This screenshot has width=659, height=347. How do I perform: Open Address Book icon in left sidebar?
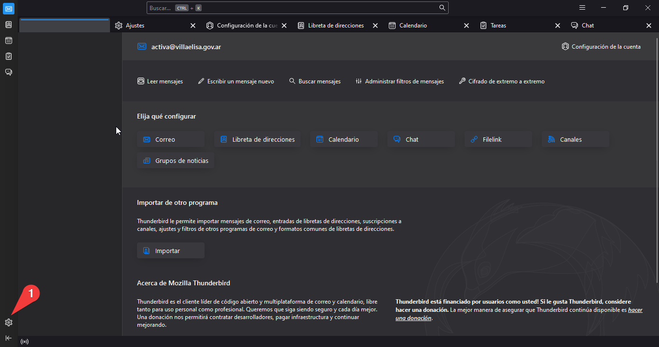click(x=9, y=25)
